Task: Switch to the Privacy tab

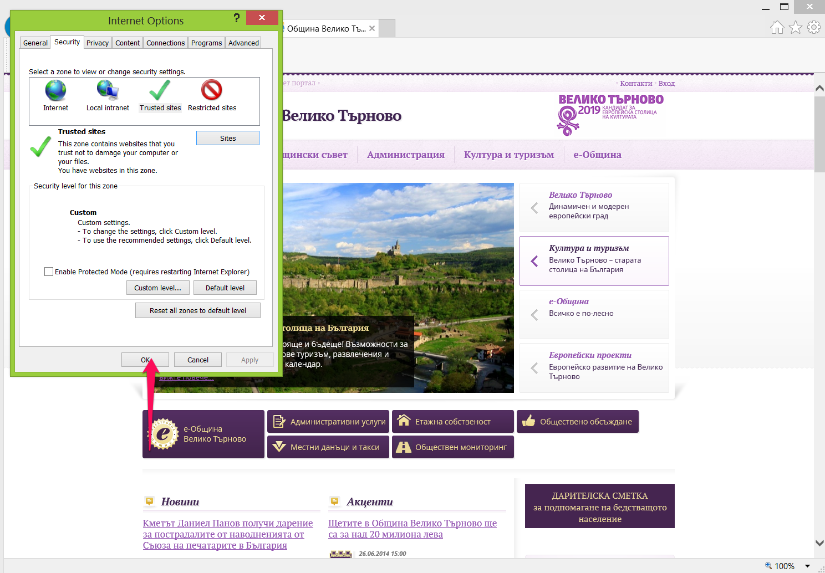Action: (98, 43)
